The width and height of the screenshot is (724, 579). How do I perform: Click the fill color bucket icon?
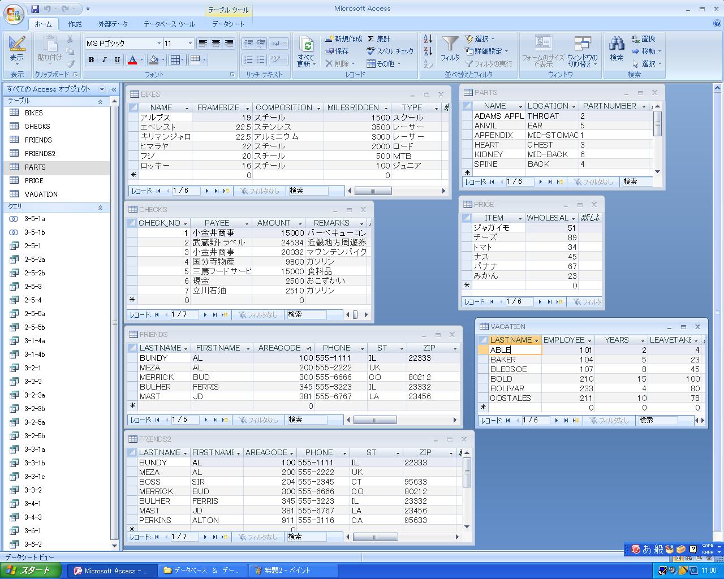point(154,60)
